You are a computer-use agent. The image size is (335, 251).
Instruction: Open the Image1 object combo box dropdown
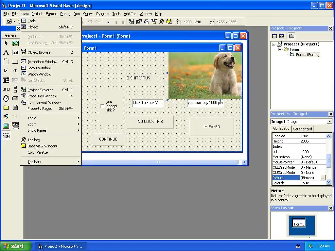(x=329, y=122)
